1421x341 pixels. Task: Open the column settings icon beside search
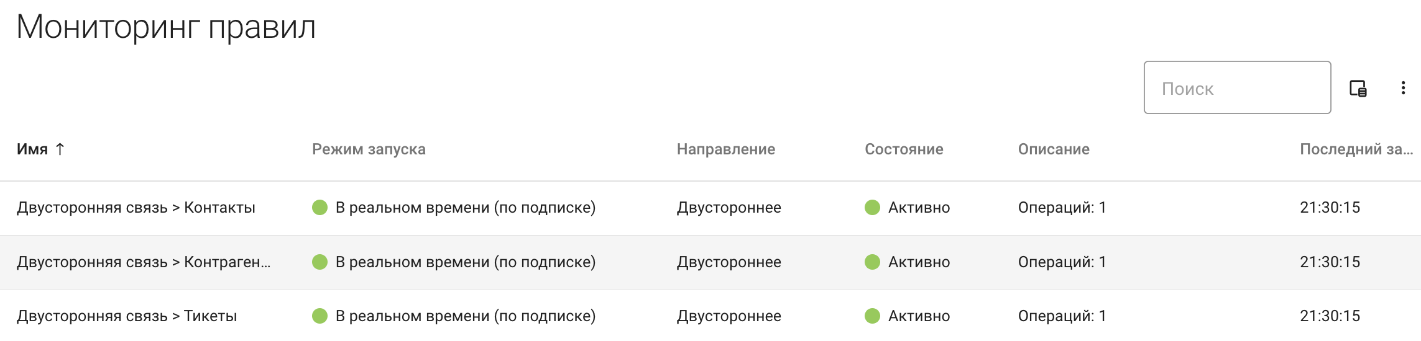[1358, 89]
